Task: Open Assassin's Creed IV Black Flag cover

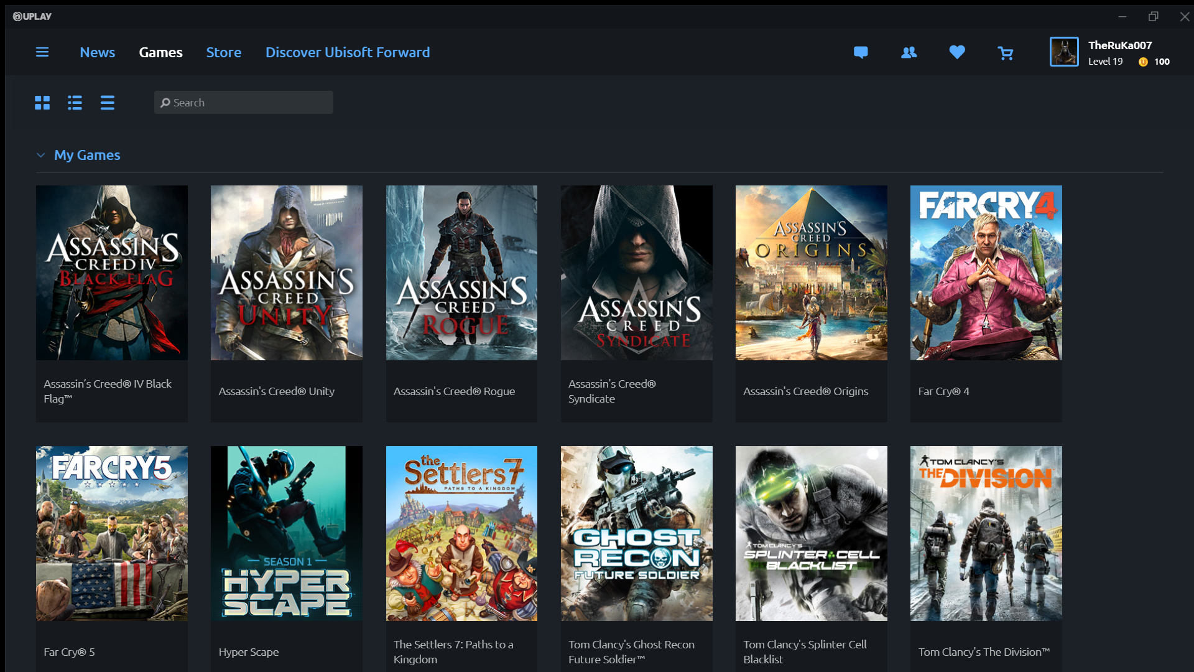Action: click(x=112, y=273)
